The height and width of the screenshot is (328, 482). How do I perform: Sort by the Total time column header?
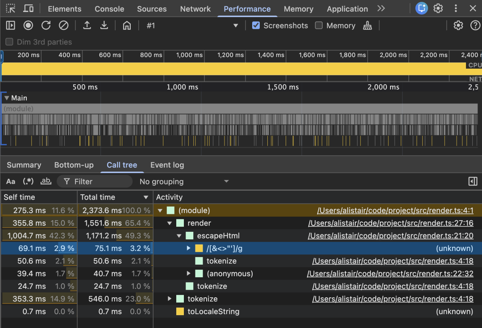pos(115,197)
